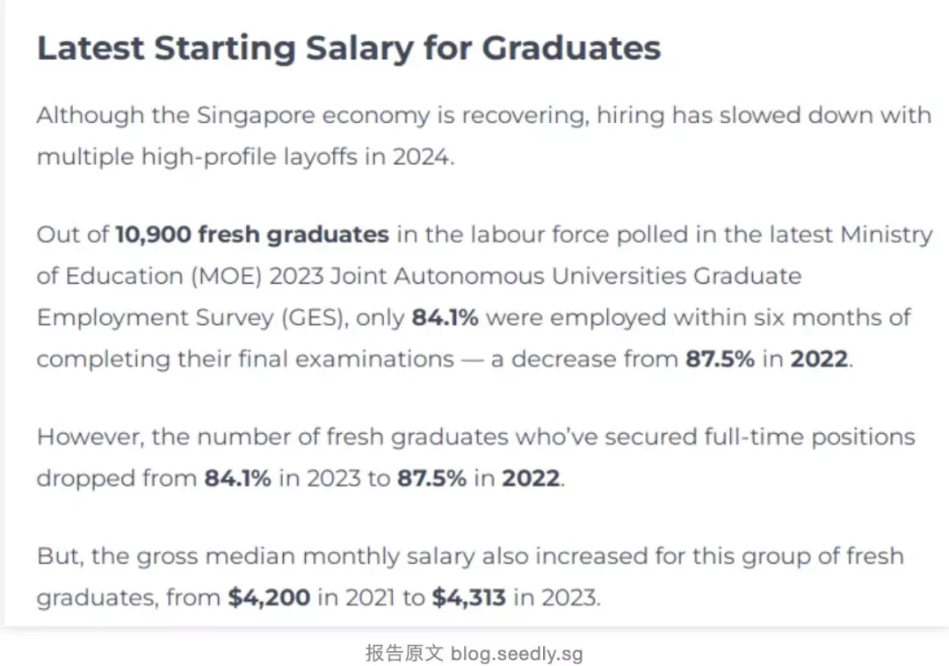Click '87.5%' after 'a decrease from'
949x666 pixels.
(x=720, y=358)
